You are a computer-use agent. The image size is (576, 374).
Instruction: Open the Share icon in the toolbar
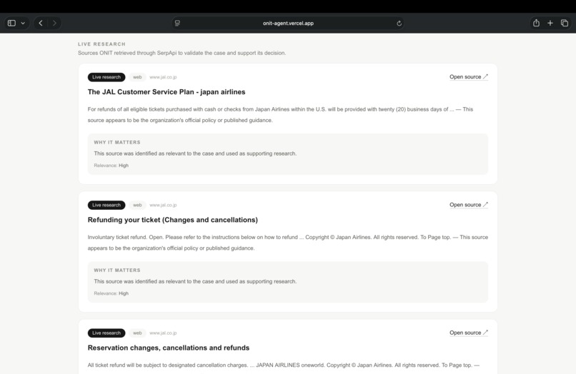536,23
